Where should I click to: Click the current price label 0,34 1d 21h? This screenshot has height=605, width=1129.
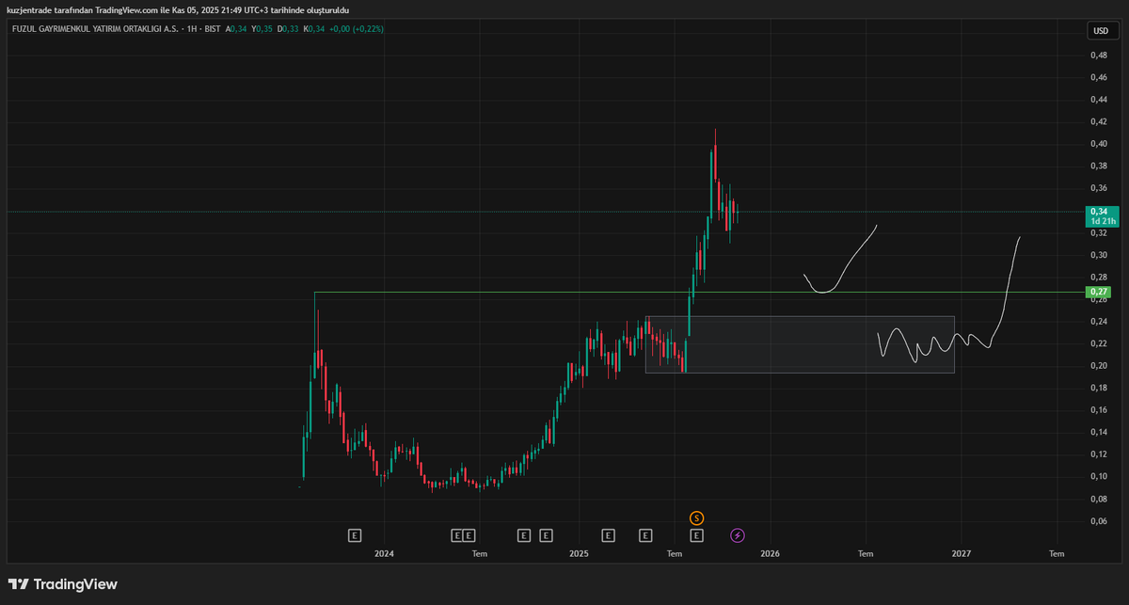[x=1102, y=216]
